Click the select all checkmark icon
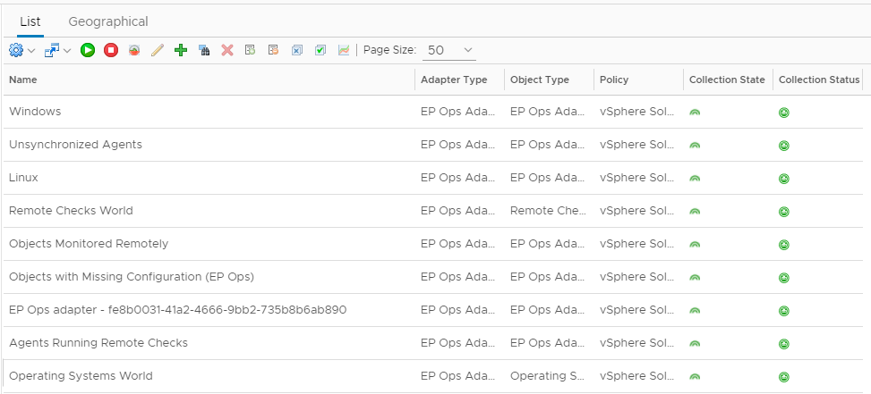The width and height of the screenshot is (871, 394). click(320, 51)
